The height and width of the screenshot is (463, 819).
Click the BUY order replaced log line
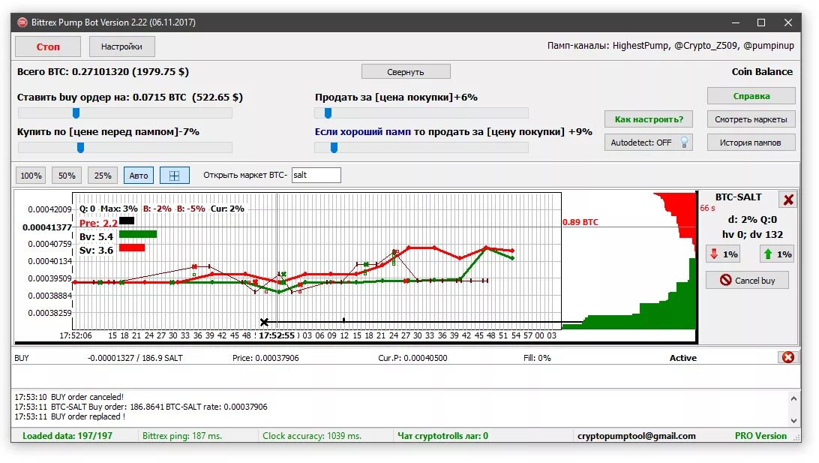[x=70, y=416]
